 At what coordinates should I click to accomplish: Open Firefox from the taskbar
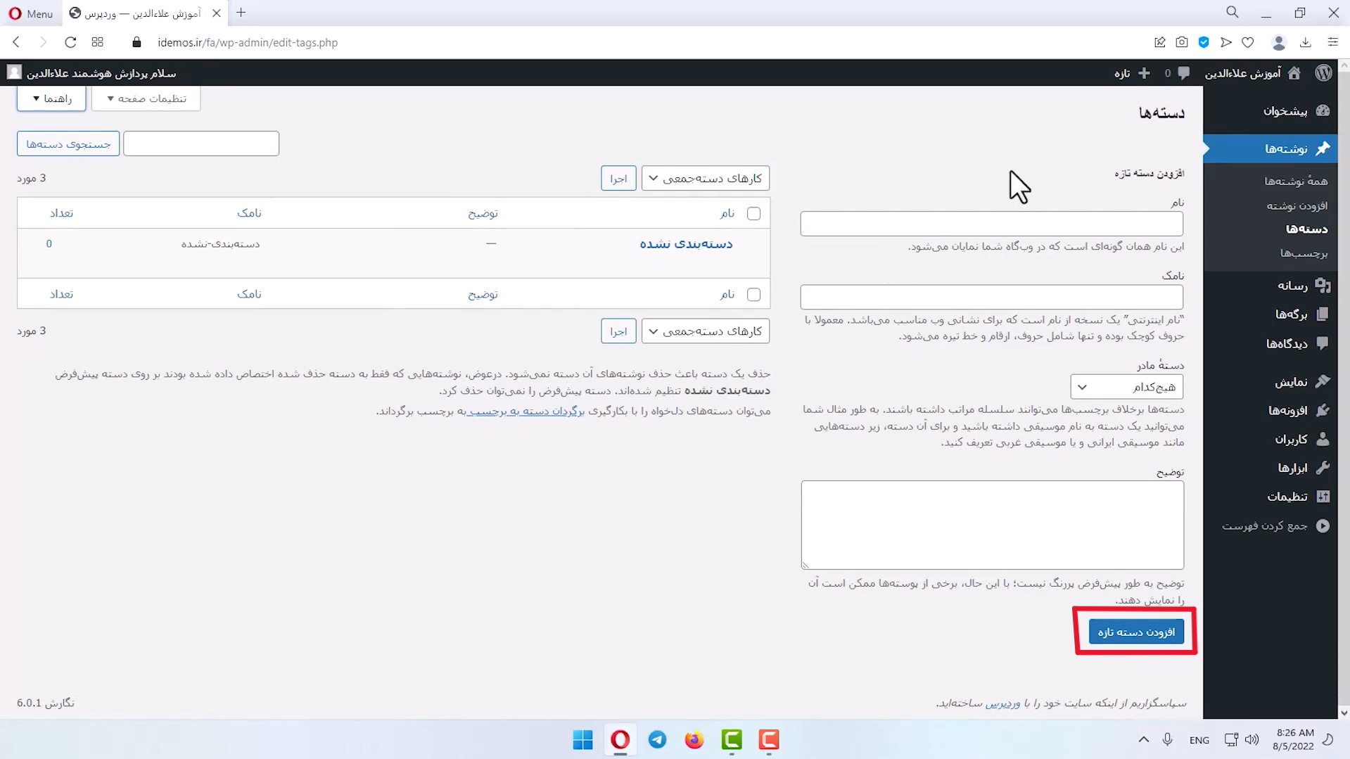(x=694, y=739)
